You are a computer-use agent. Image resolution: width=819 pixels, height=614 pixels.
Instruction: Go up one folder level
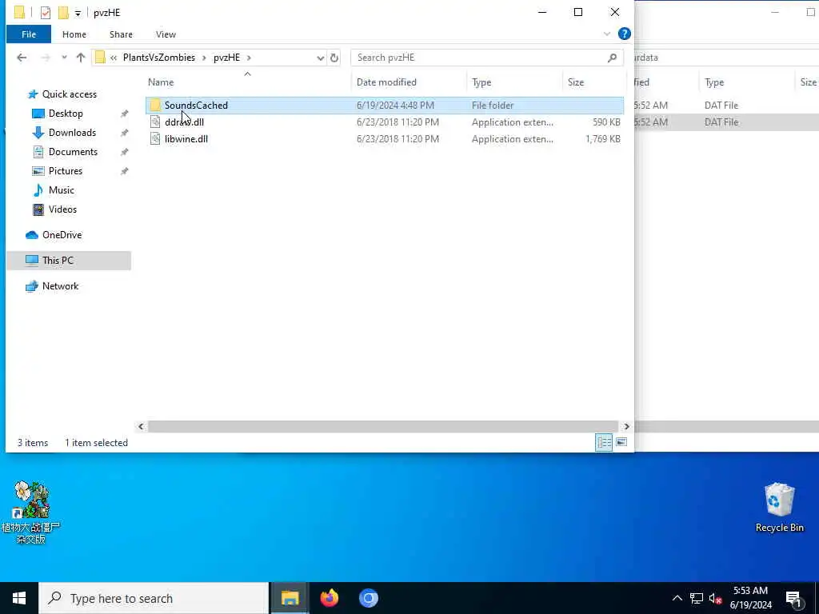point(81,58)
